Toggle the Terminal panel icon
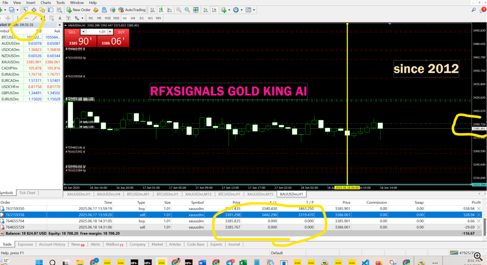 tap(51, 10)
